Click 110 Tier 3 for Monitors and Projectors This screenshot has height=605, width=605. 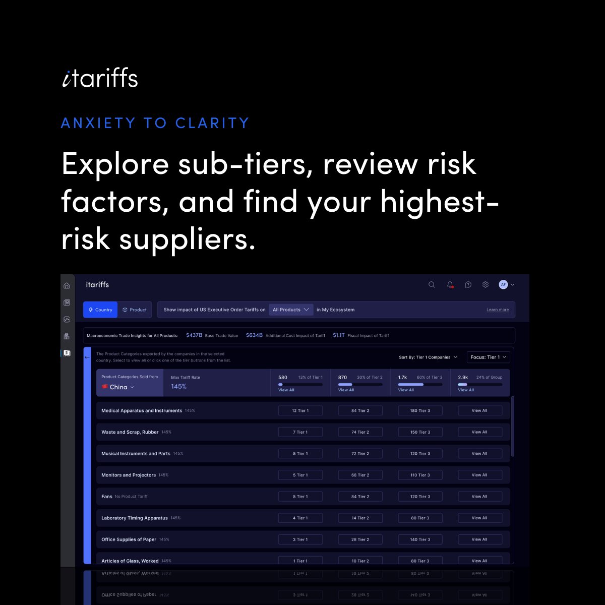coord(420,475)
